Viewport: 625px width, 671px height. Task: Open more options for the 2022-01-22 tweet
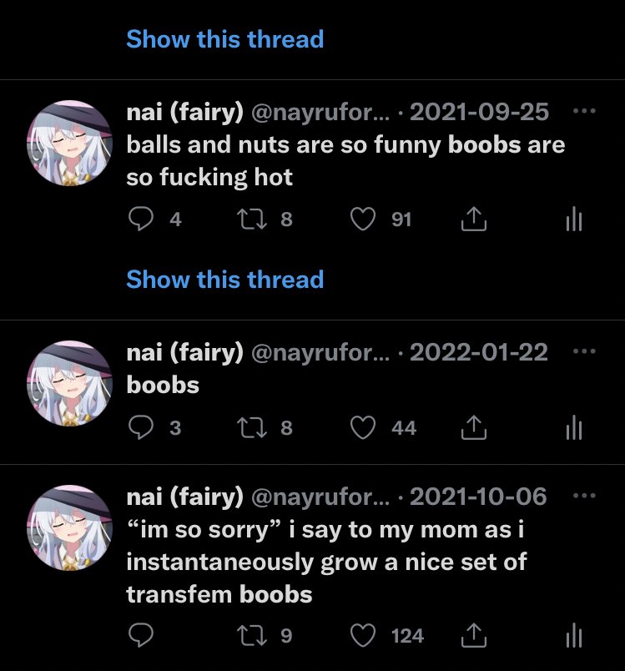pos(584,351)
